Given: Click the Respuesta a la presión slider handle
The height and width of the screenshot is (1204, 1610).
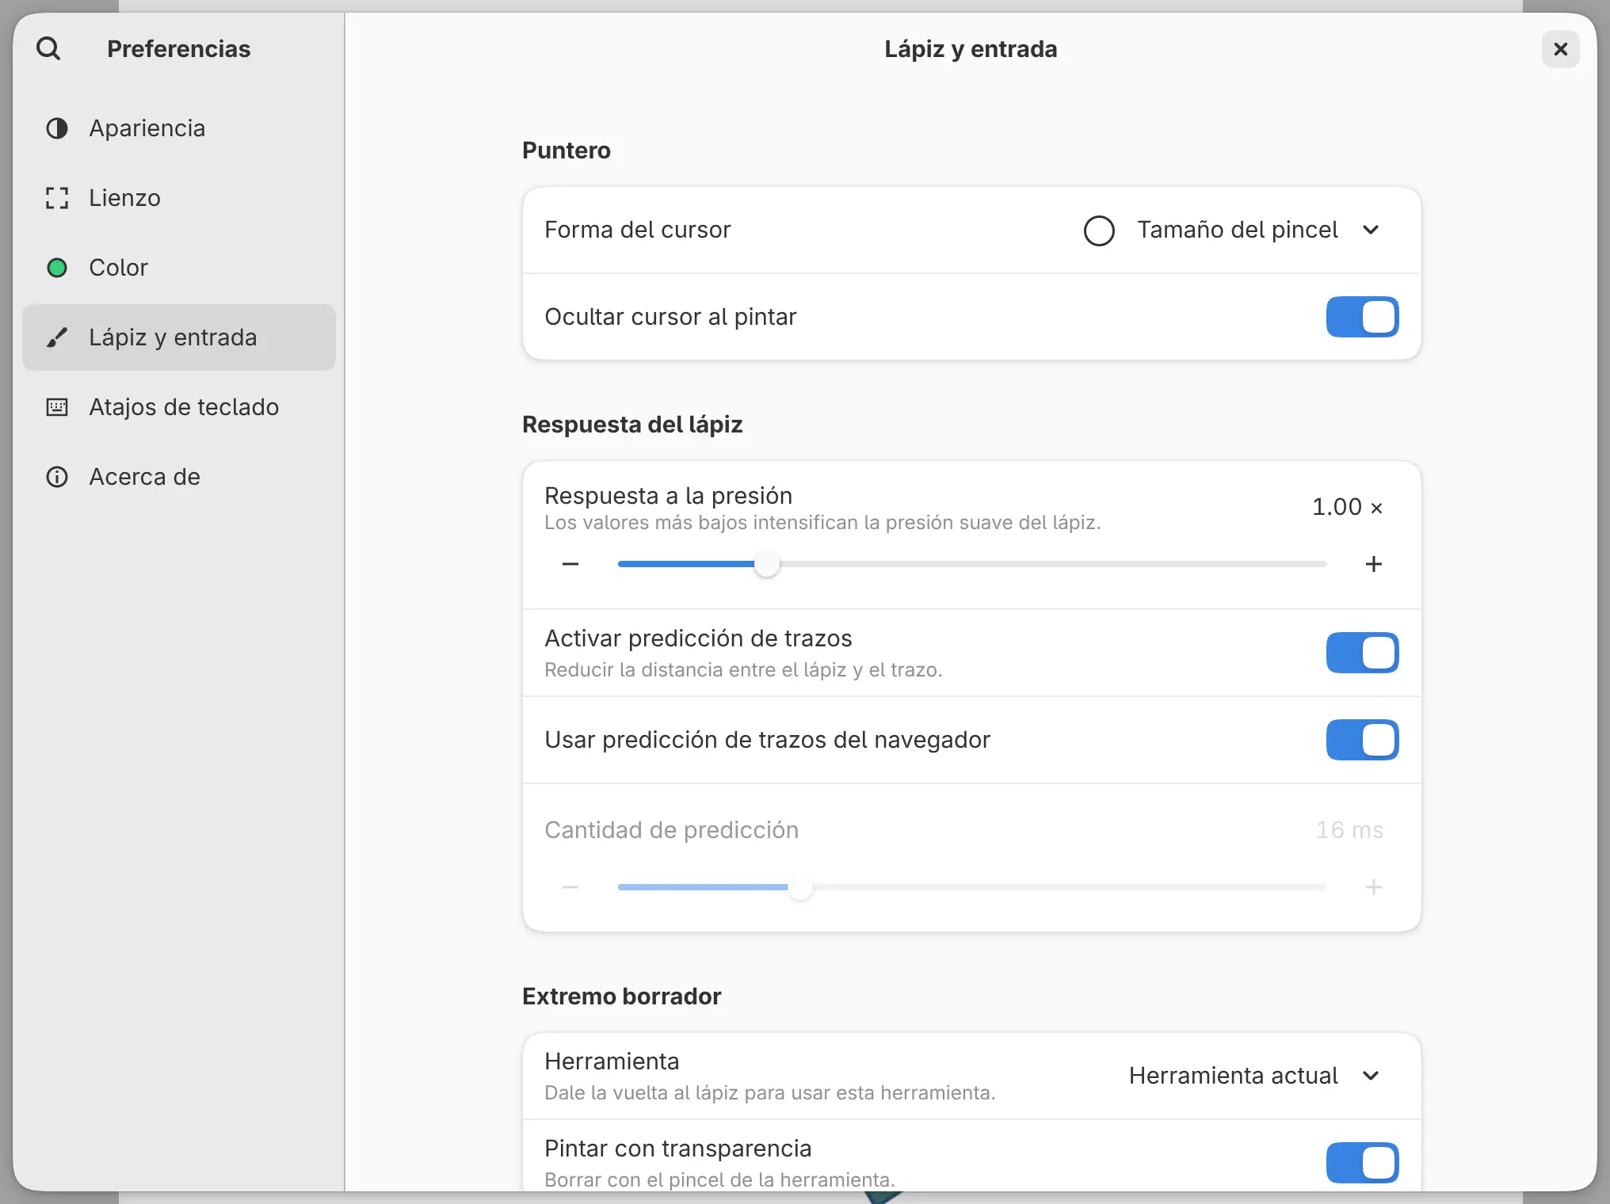Looking at the screenshot, I should click(x=766, y=564).
